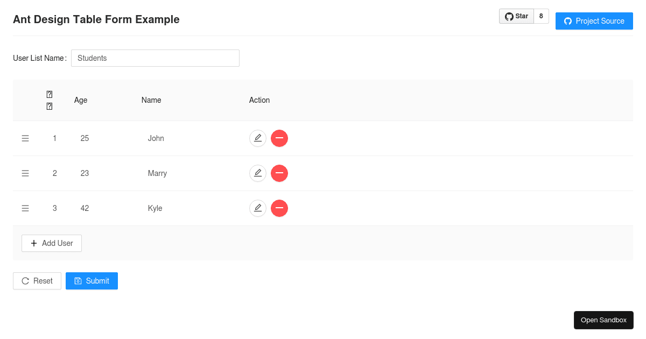Click the drag handle icon on John's row

[x=25, y=138]
